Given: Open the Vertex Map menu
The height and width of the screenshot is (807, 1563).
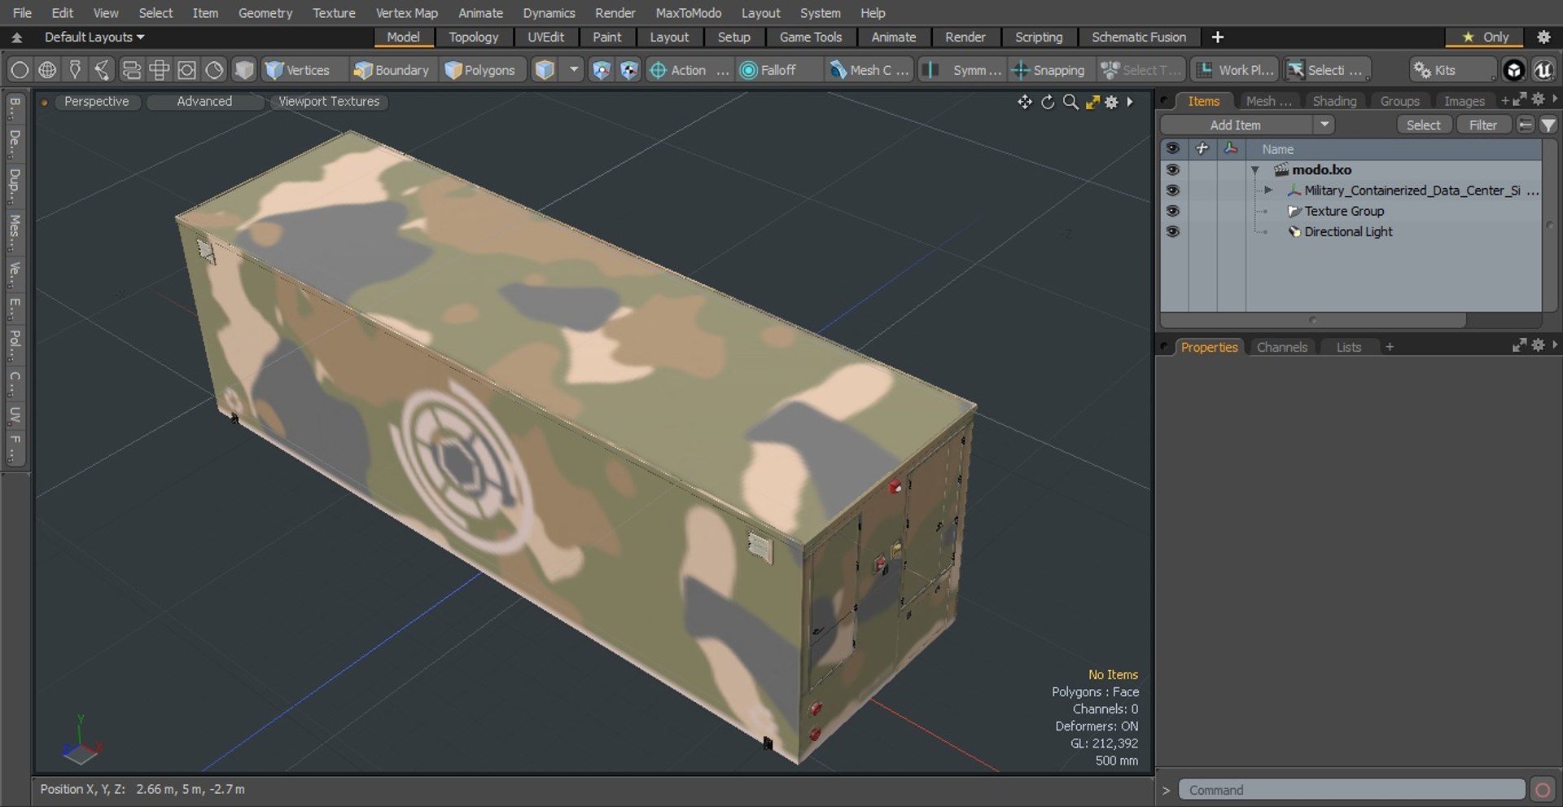Looking at the screenshot, I should (x=406, y=13).
